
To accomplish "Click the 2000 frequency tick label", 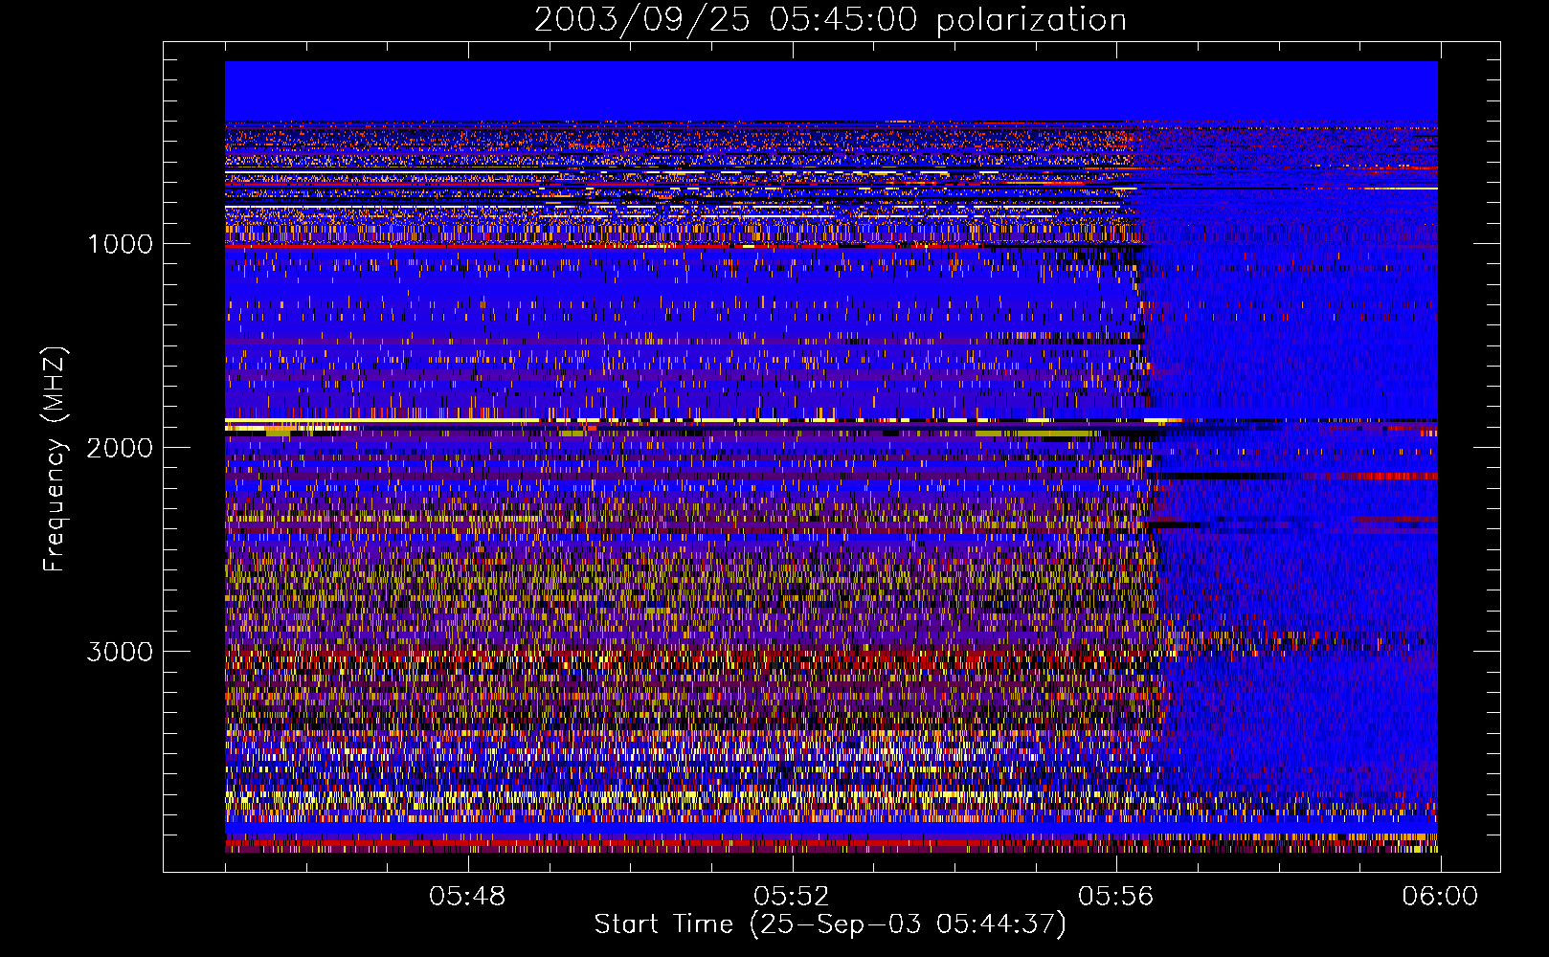I will tap(121, 448).
